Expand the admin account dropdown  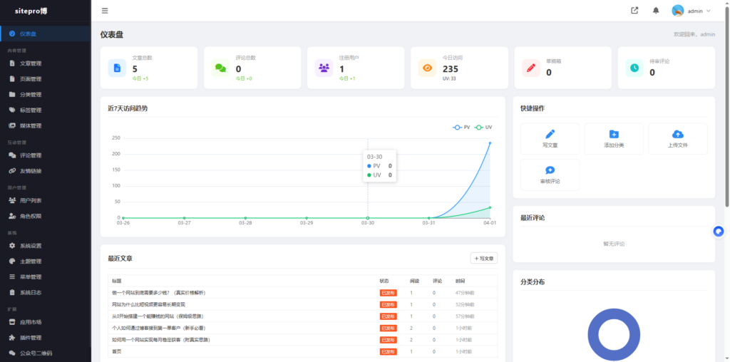pyautogui.click(x=692, y=11)
